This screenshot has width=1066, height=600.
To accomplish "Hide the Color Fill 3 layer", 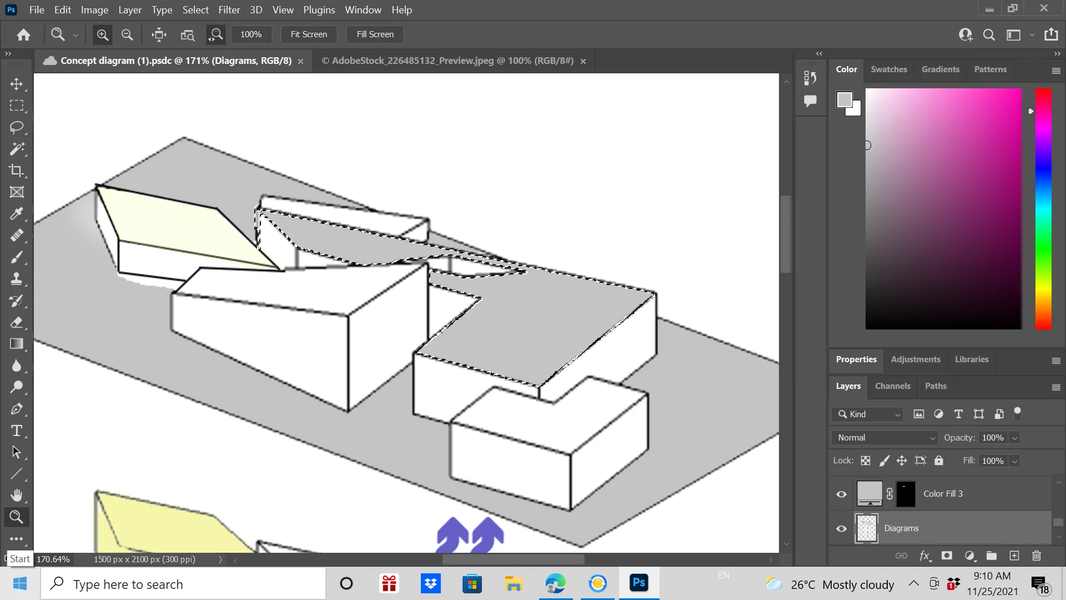I will pos(841,494).
